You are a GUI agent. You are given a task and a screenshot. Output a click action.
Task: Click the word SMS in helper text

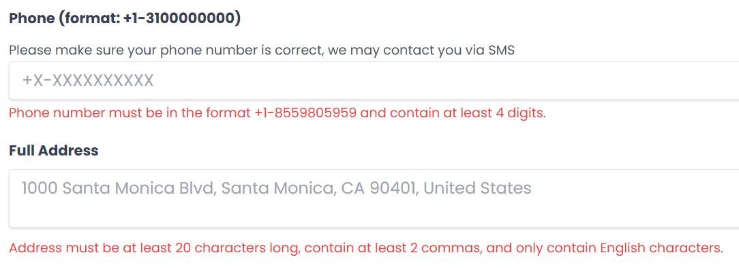pos(501,50)
